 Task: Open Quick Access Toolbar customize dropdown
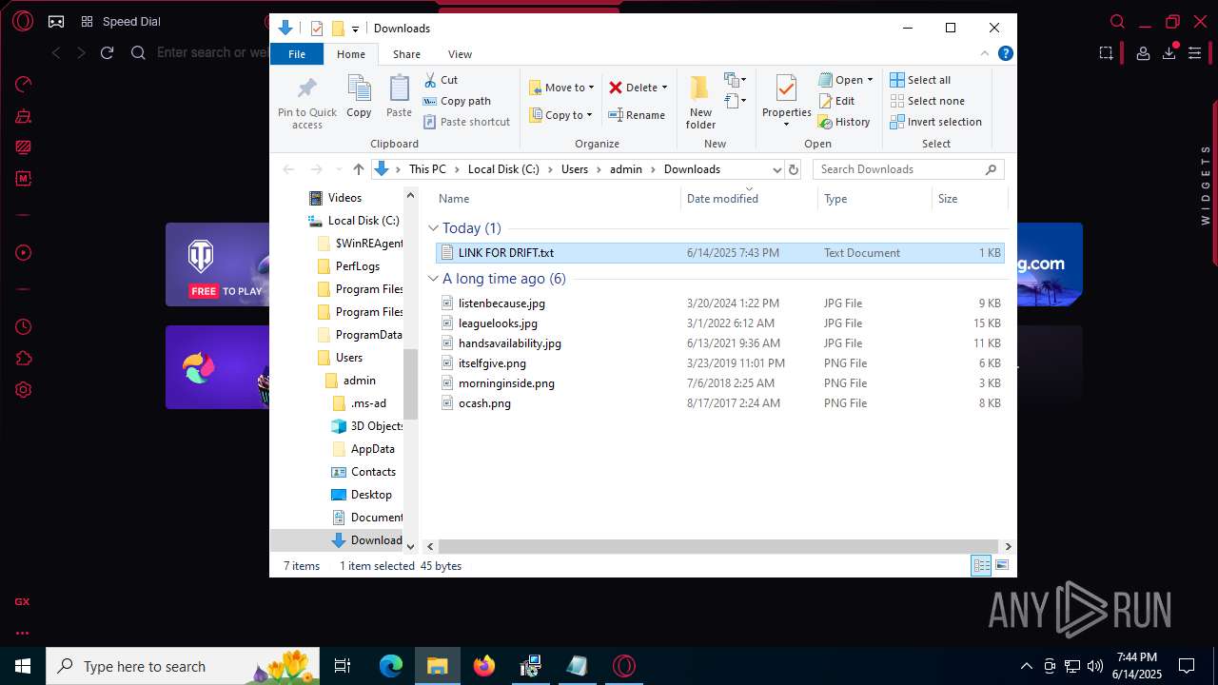point(355,29)
